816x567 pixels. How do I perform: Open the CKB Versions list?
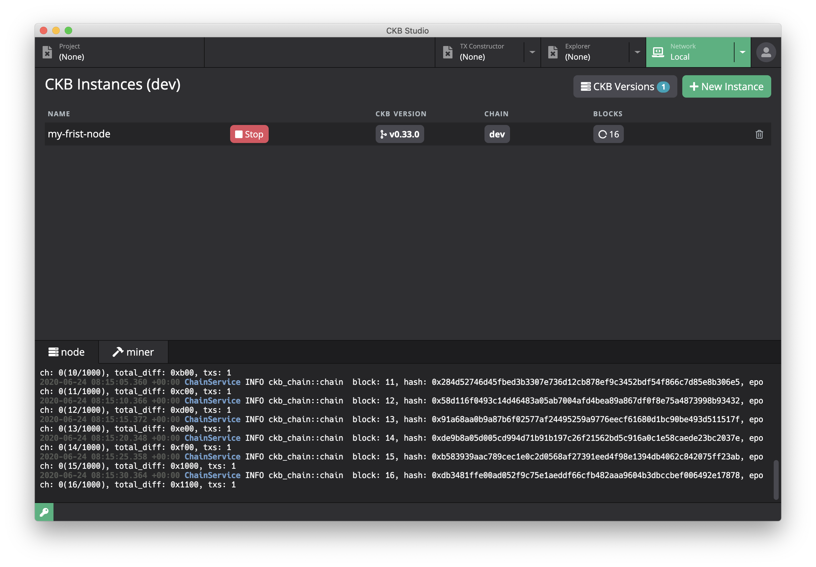[625, 87]
